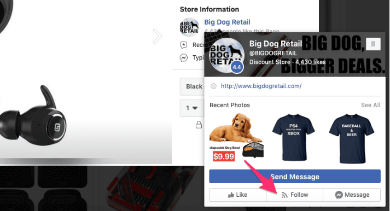Open the Baseball & Beer t-shirt photo
Image resolution: width=390 pixels, height=211 pixels.
[352, 138]
